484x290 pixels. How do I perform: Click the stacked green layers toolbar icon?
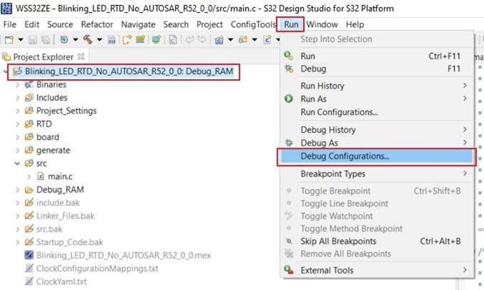pos(140,40)
